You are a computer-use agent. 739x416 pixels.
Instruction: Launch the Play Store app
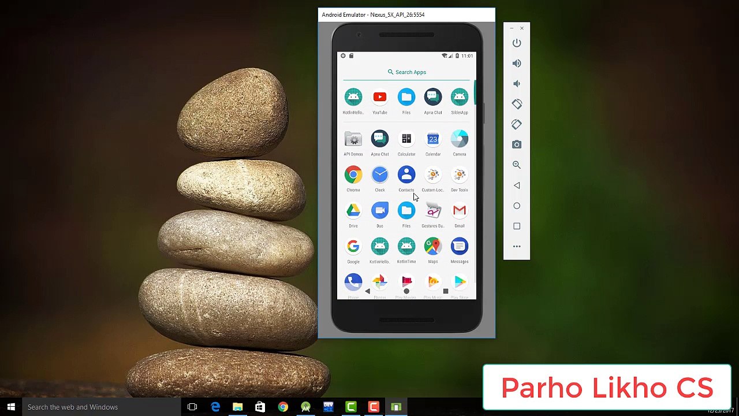(460, 281)
